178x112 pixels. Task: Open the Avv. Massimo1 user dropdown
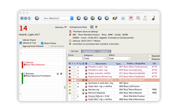pyautogui.click(x=58, y=18)
